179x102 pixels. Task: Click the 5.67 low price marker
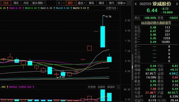[62, 77]
